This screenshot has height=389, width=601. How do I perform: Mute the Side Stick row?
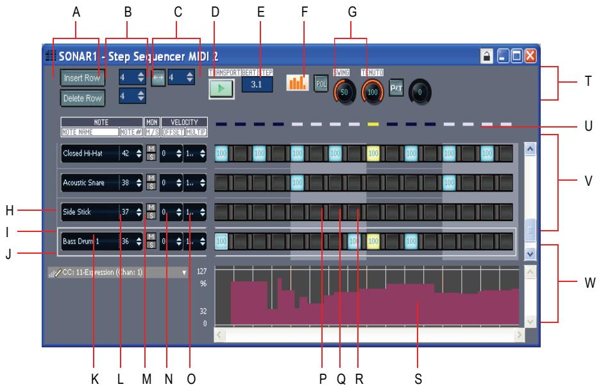coord(151,207)
